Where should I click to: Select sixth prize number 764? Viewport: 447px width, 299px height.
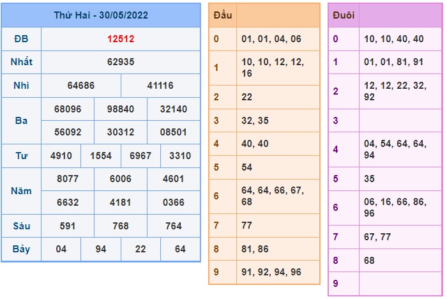(173, 226)
